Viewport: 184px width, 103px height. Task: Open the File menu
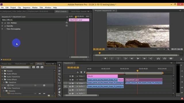[x=2, y=7]
